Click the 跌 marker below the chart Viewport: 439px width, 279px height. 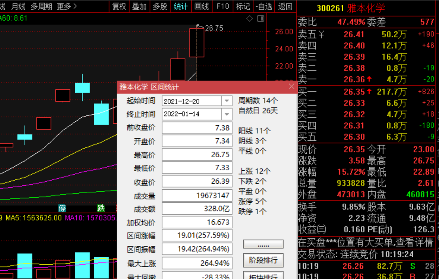101,208
